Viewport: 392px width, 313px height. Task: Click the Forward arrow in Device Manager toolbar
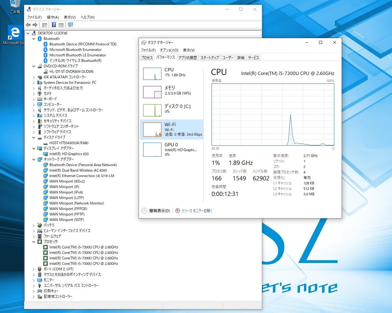pos(35,25)
